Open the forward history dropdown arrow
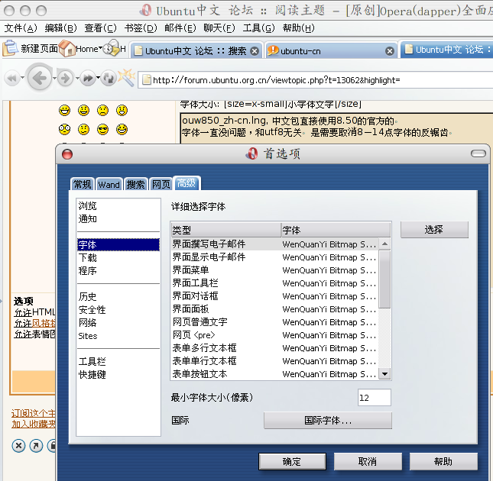493x481 pixels. point(77,78)
